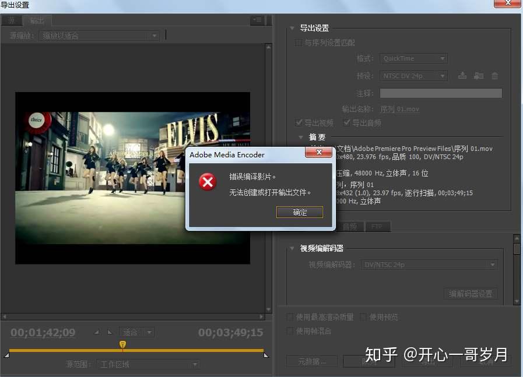Click the summary output path ending 序列 01.mov
This screenshot has height=377, width=523.
click(x=415, y=149)
